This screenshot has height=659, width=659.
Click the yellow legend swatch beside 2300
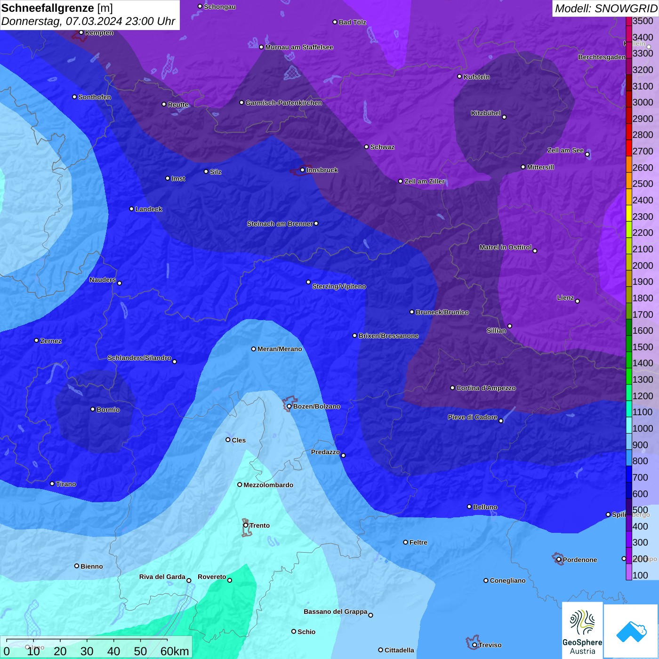(x=629, y=213)
